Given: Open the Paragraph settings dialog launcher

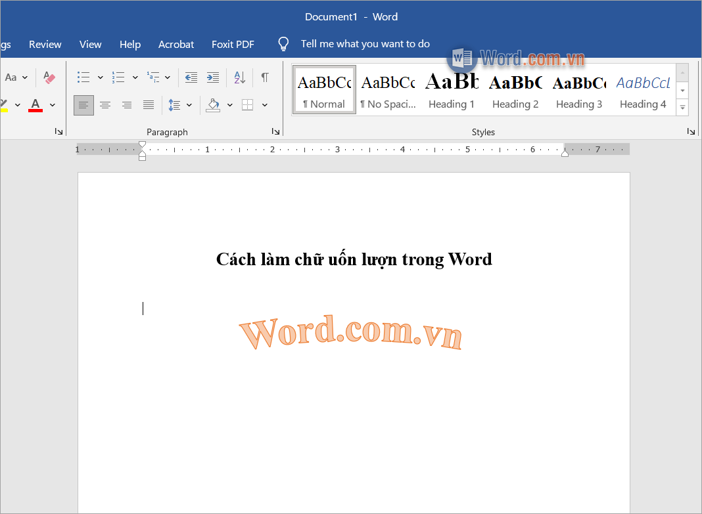Looking at the screenshot, I should point(275,131).
